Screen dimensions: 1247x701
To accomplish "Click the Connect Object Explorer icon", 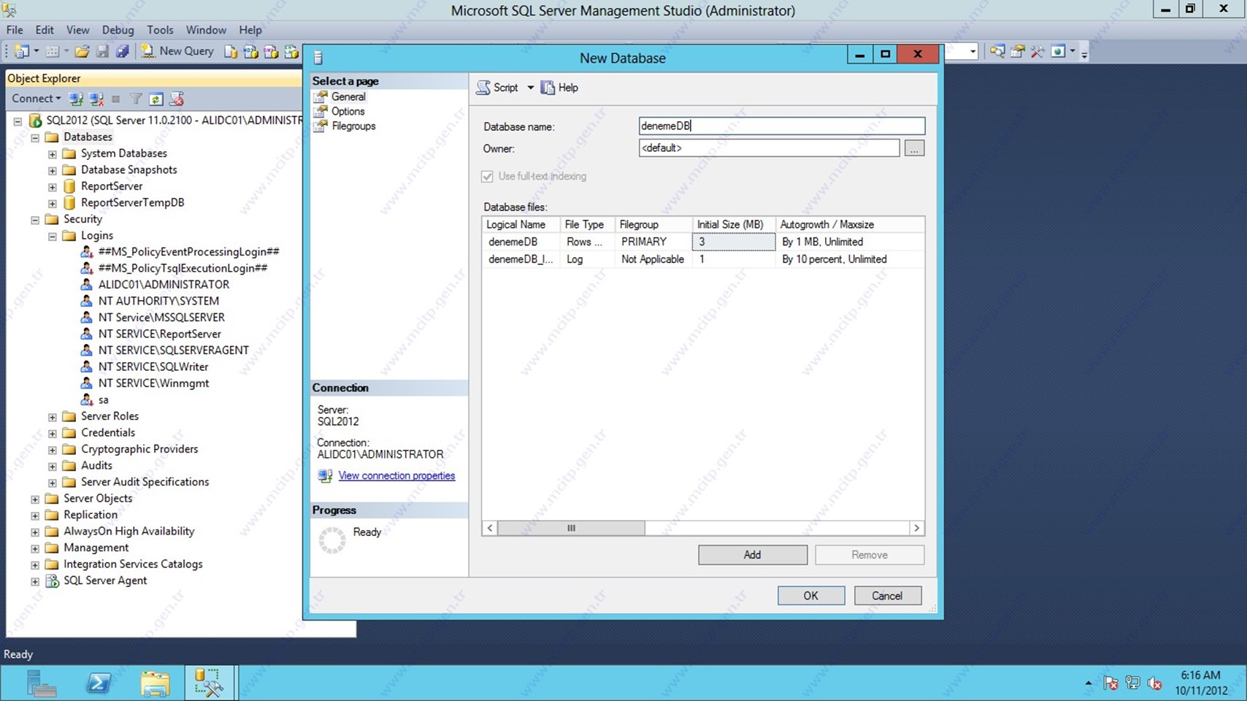I will (76, 99).
